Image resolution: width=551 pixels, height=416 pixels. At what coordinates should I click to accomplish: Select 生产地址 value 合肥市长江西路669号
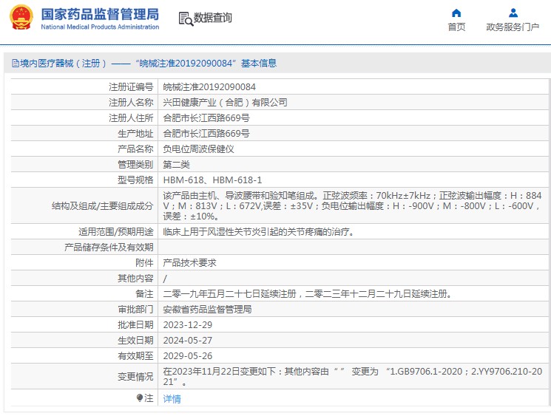coord(206,134)
